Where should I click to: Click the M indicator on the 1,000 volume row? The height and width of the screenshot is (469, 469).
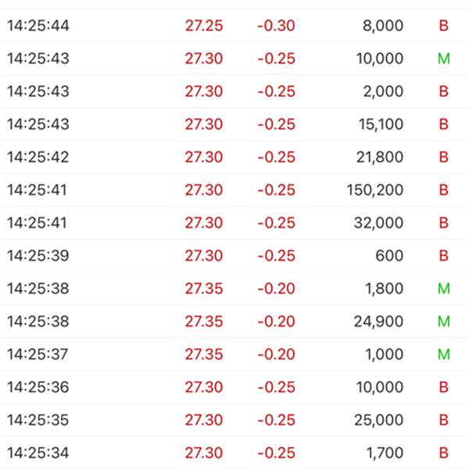[x=443, y=354]
